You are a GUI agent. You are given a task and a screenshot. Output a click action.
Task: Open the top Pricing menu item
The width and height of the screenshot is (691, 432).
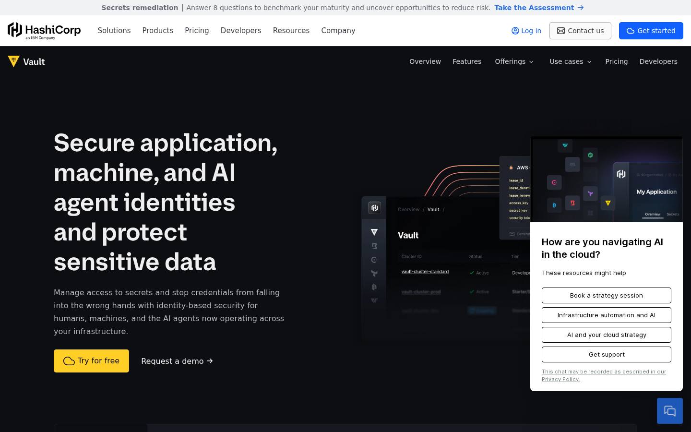[x=197, y=30]
